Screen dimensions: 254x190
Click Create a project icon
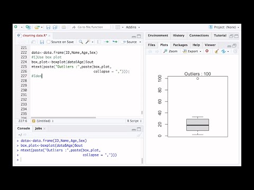28,27
